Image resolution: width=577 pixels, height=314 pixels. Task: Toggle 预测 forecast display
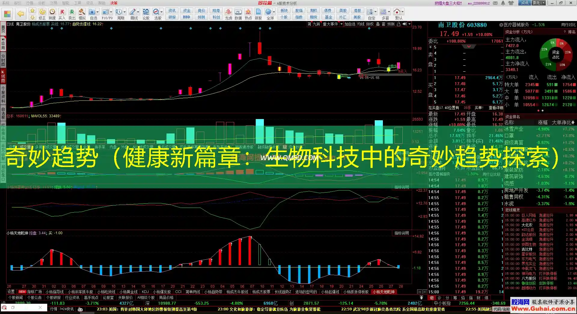[x=391, y=24]
